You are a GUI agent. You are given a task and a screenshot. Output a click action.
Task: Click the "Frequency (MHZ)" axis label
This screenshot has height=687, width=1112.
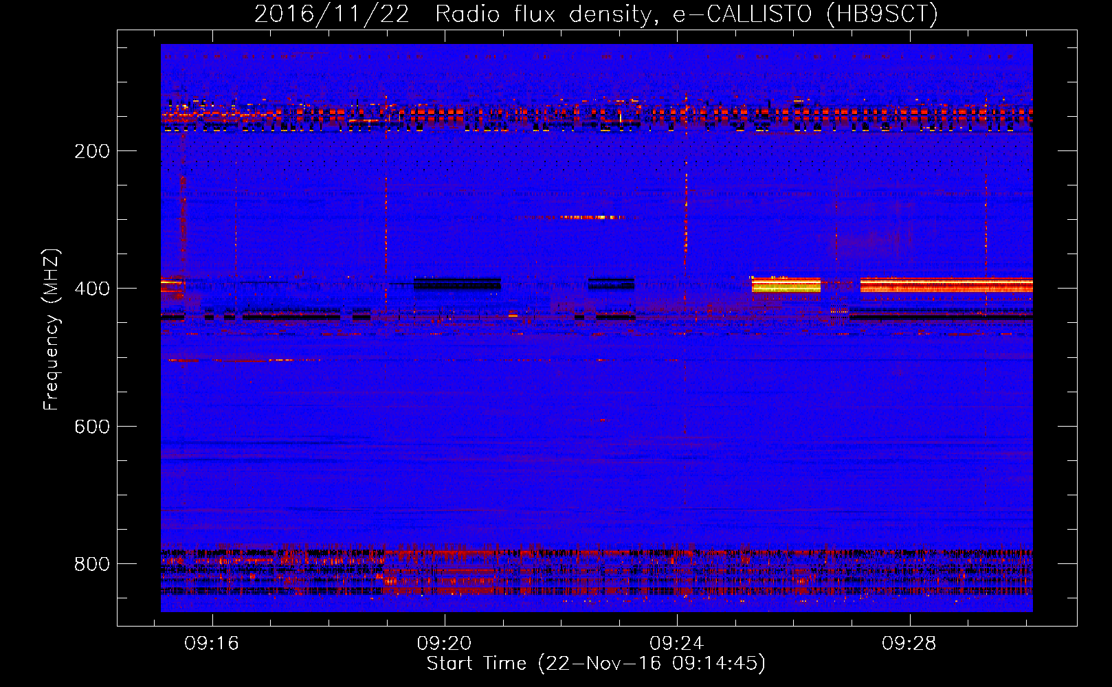52,330
